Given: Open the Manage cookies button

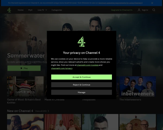Looking at the screenshot, I should click(81, 92).
